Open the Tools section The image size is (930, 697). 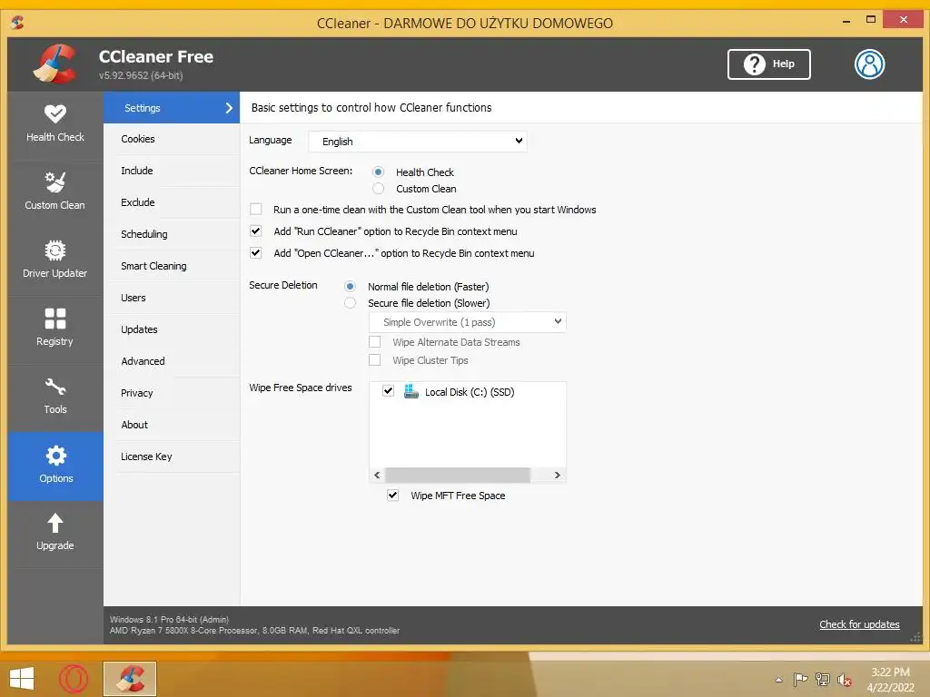pyautogui.click(x=55, y=398)
